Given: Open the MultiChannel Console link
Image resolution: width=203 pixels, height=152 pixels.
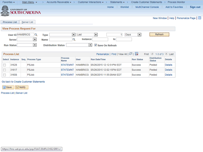Looking at the screenshot, I should (147, 7).
